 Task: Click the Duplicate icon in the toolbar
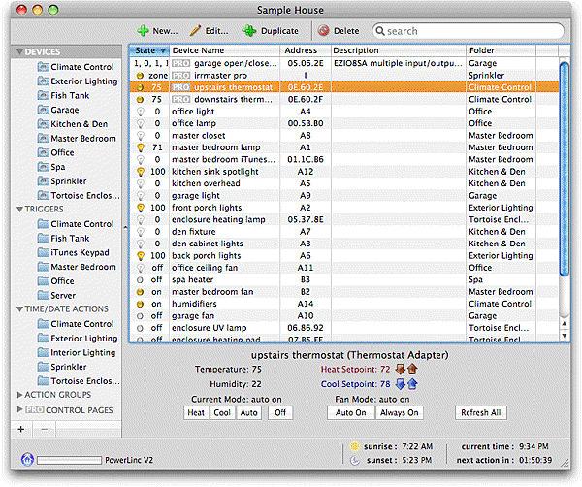point(249,31)
